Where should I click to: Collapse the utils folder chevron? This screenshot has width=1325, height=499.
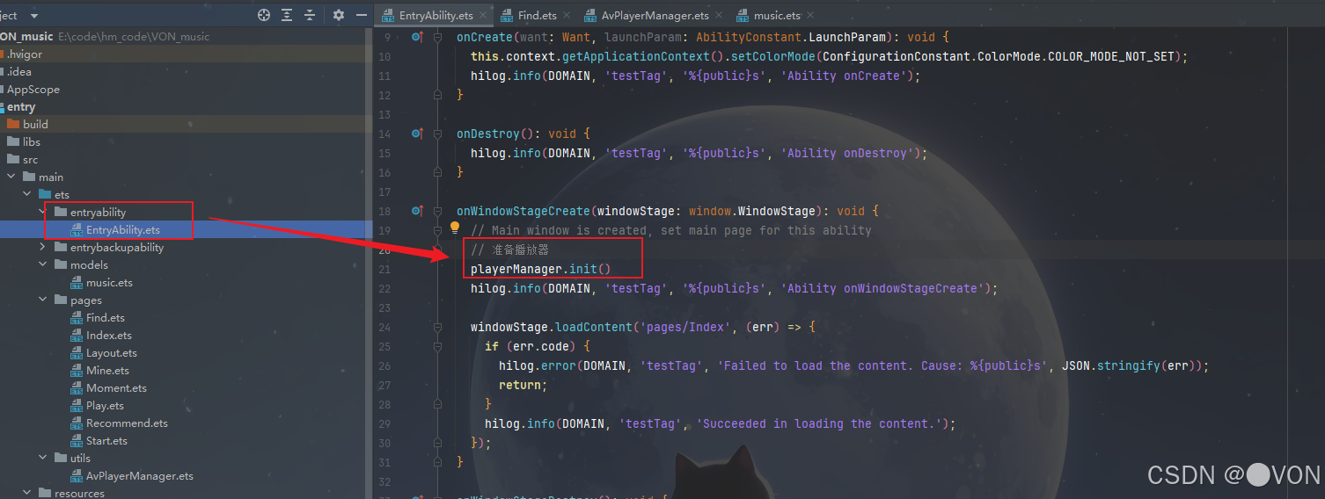(x=43, y=458)
